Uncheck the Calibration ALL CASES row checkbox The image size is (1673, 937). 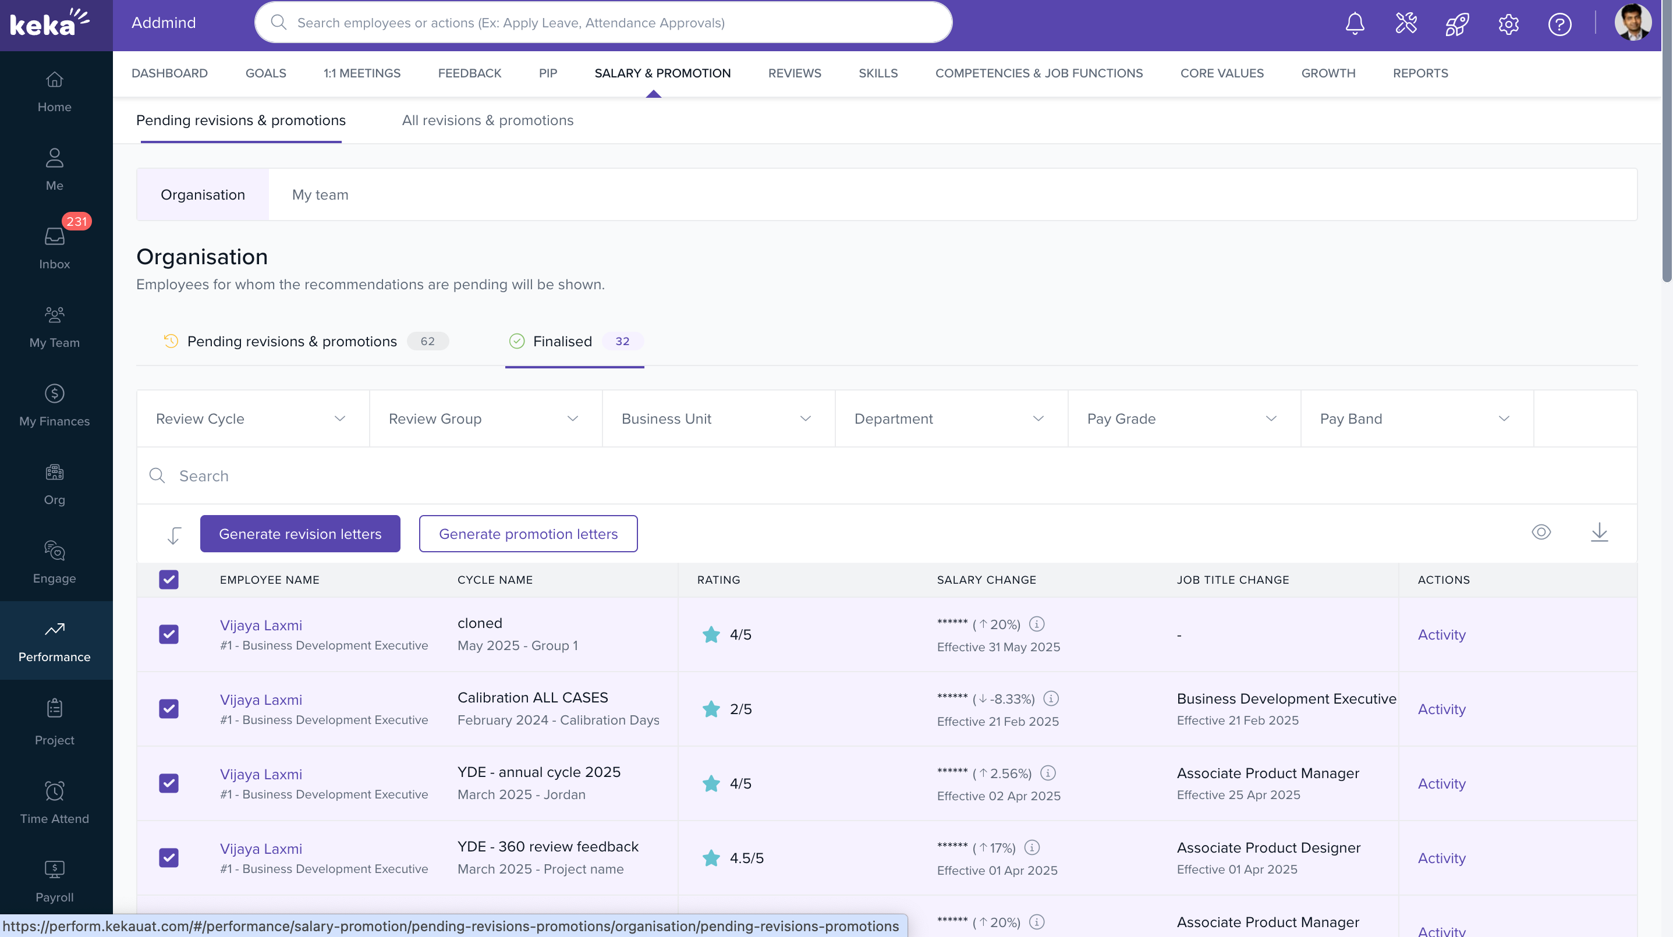tap(169, 708)
